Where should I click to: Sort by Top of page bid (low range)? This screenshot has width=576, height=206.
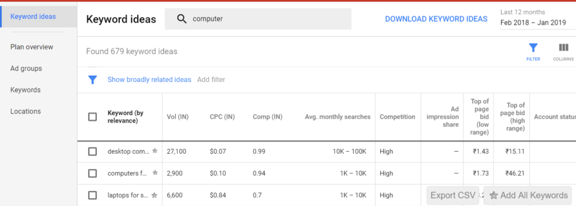[480, 117]
